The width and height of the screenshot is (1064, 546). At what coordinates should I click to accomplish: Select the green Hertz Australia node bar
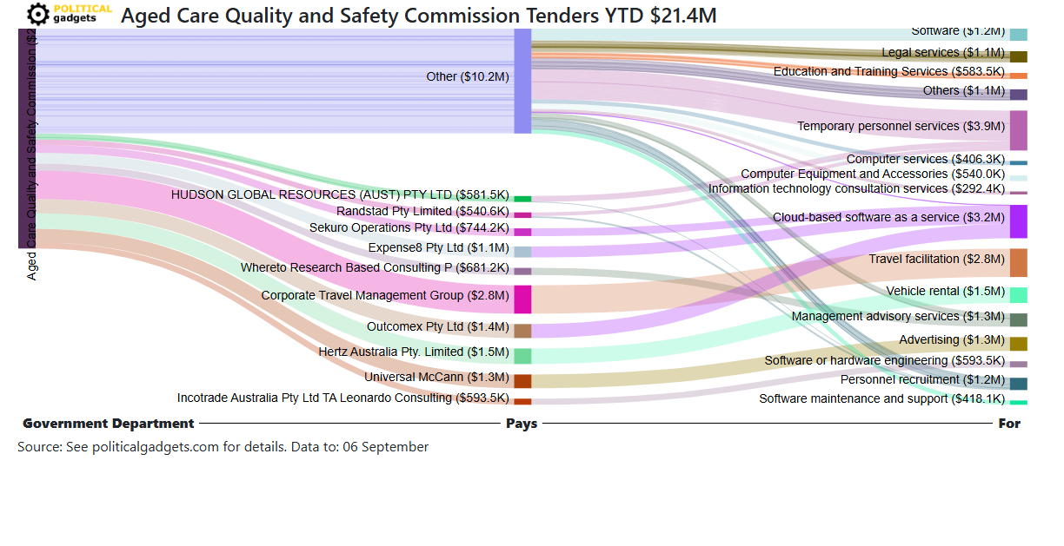point(522,356)
